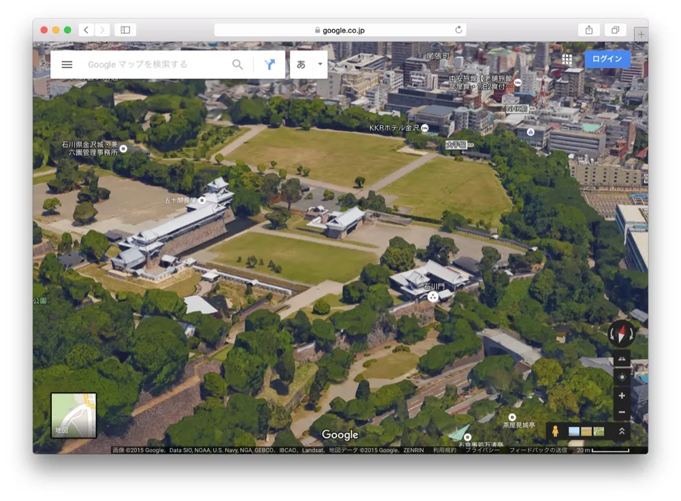Click the compass to reset map rotation

click(621, 334)
